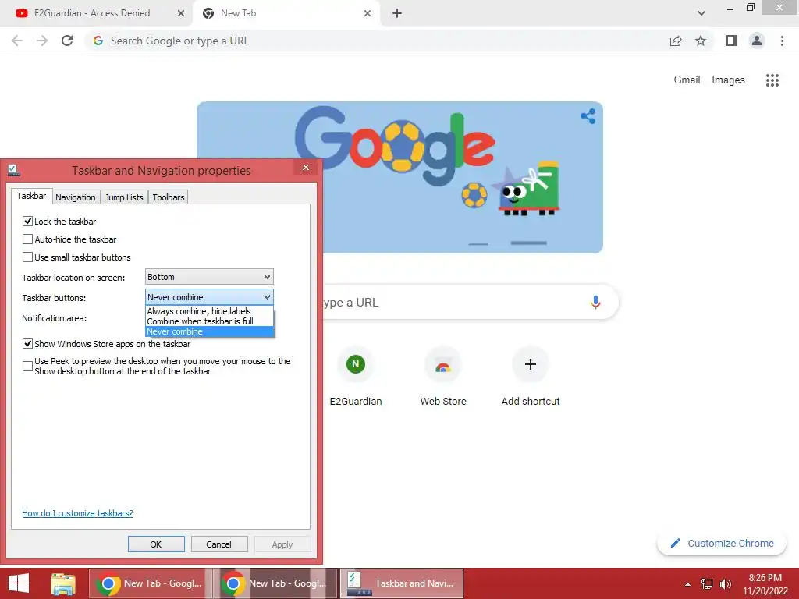Open the volume speaker tray icon
This screenshot has width=799, height=599.
tap(725, 584)
